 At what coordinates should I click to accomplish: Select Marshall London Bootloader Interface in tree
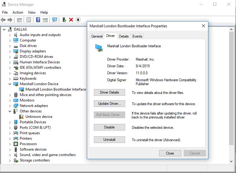(x=56, y=89)
